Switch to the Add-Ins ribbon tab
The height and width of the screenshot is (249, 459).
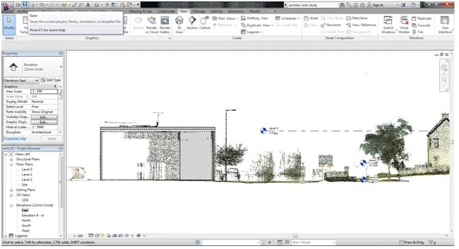point(217,11)
